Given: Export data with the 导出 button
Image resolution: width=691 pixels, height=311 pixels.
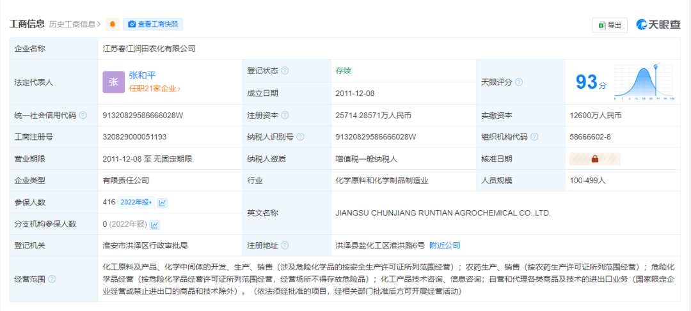Looking at the screenshot, I should pos(610,26).
